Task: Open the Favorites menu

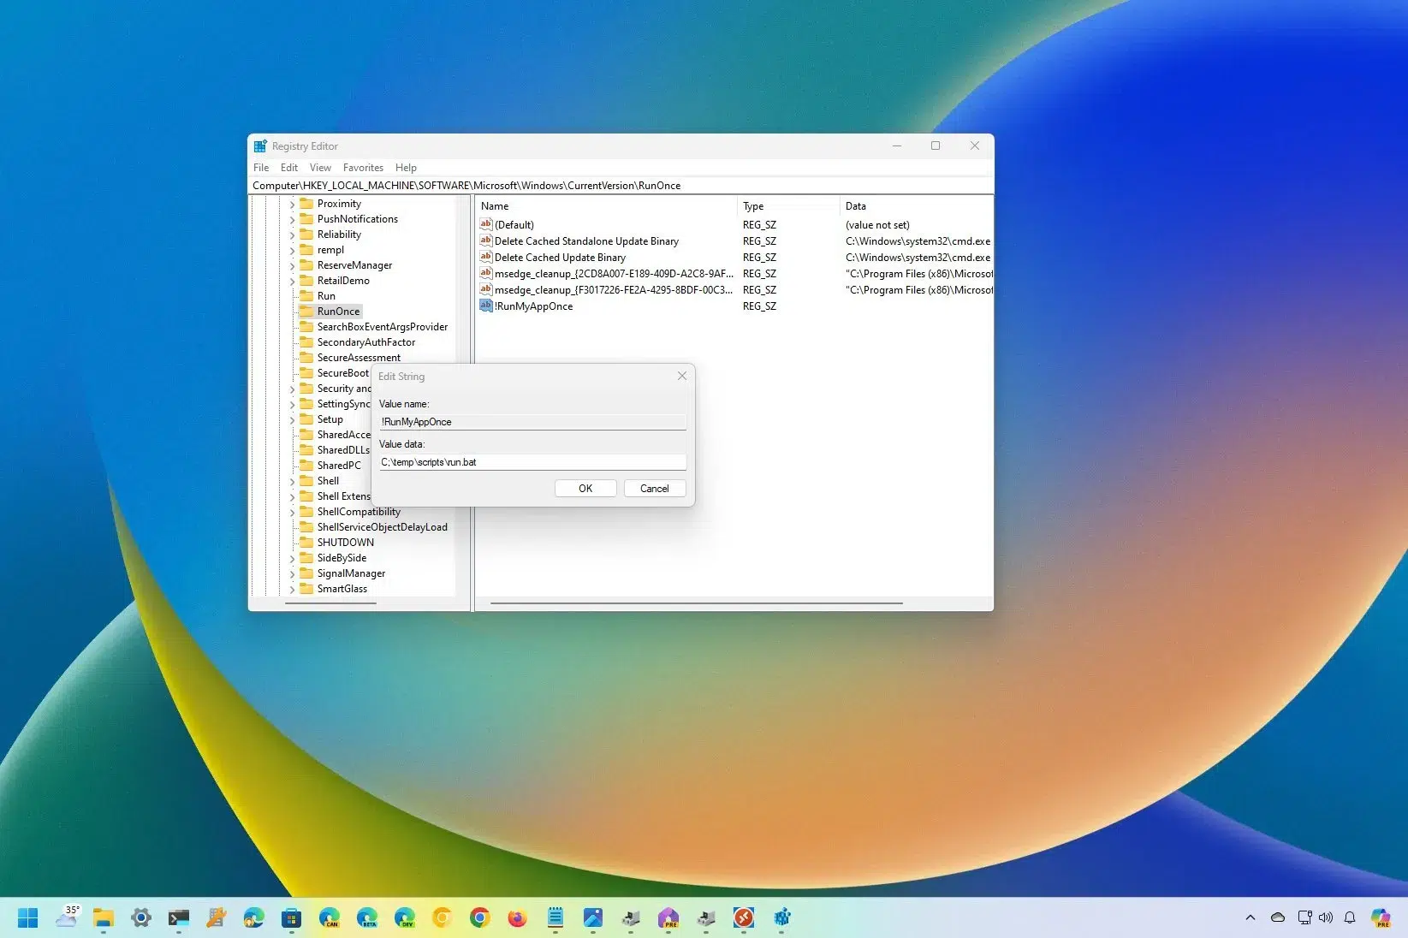Action: [363, 167]
